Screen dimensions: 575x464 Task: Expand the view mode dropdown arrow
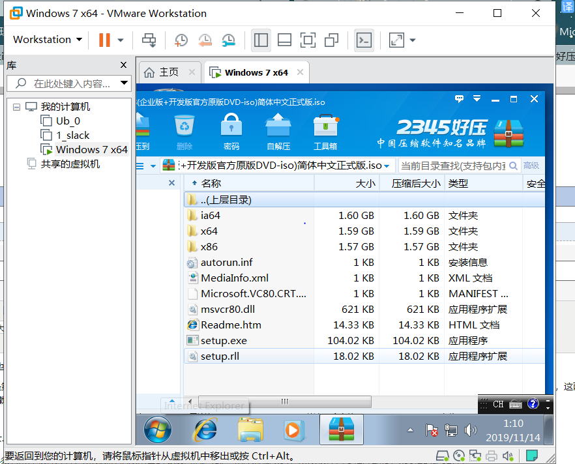click(153, 166)
